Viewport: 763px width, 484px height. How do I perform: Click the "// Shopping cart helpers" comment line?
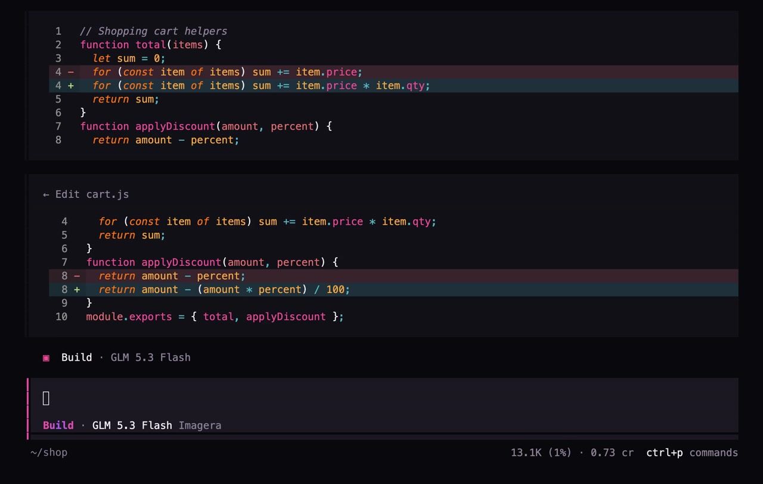pos(154,31)
